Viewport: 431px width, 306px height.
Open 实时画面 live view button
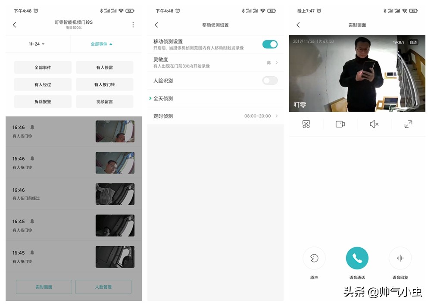(x=44, y=287)
